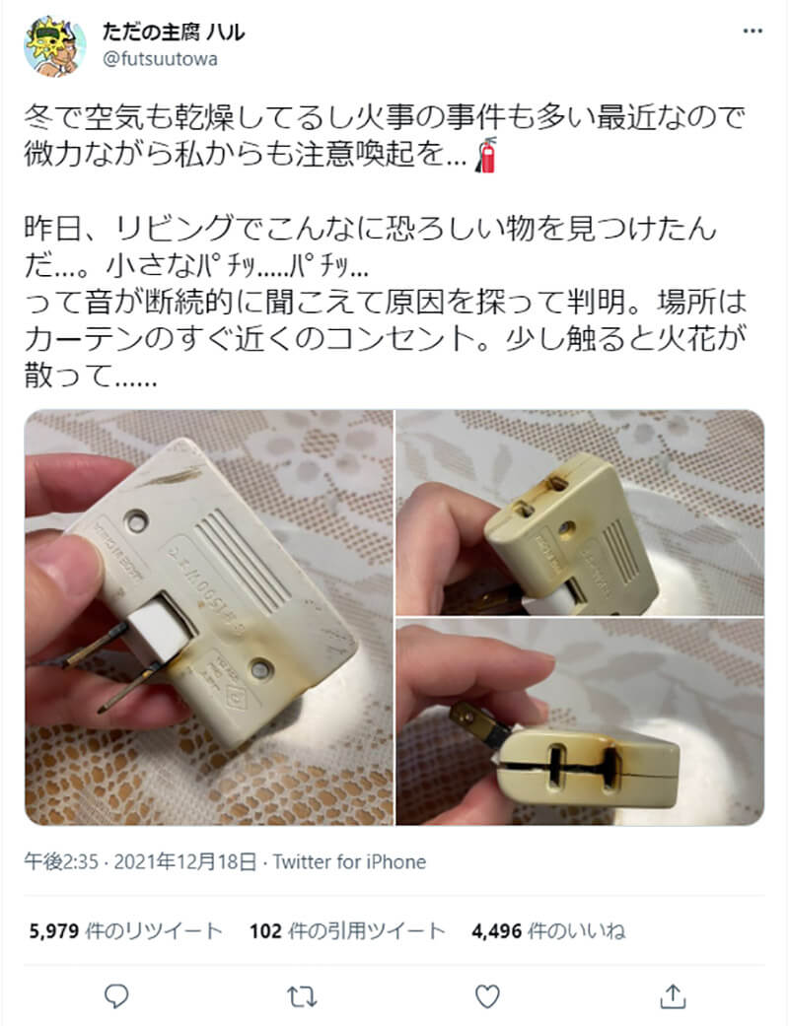The width and height of the screenshot is (789, 1026).
Task: Open the large left photo of the plug adapter
Action: point(209,617)
